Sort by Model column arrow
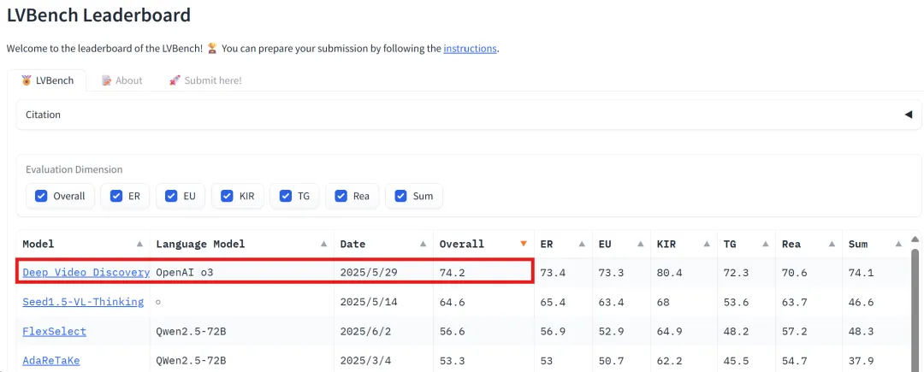 (139, 244)
